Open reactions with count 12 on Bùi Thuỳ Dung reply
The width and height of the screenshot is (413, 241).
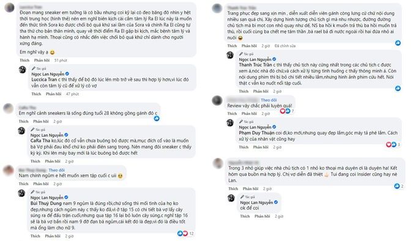pyautogui.click(x=186, y=234)
